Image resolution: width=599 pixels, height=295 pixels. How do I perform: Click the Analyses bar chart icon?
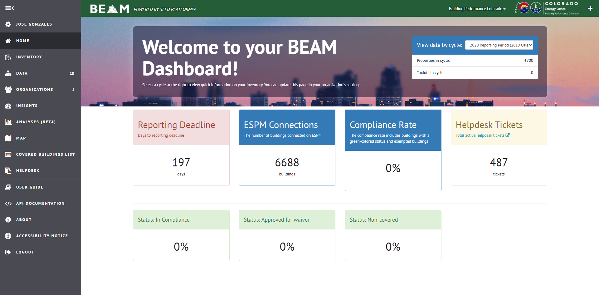[8, 122]
